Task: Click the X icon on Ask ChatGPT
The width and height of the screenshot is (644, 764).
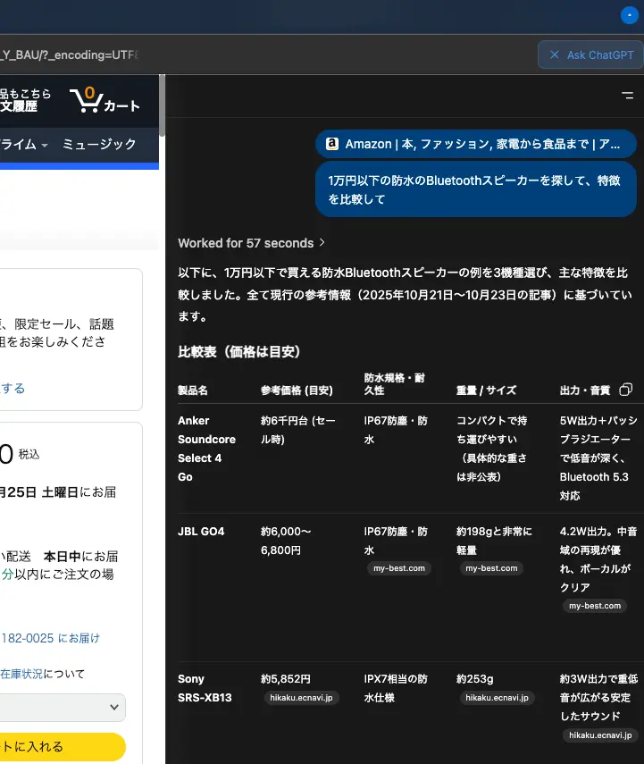Action: point(555,55)
